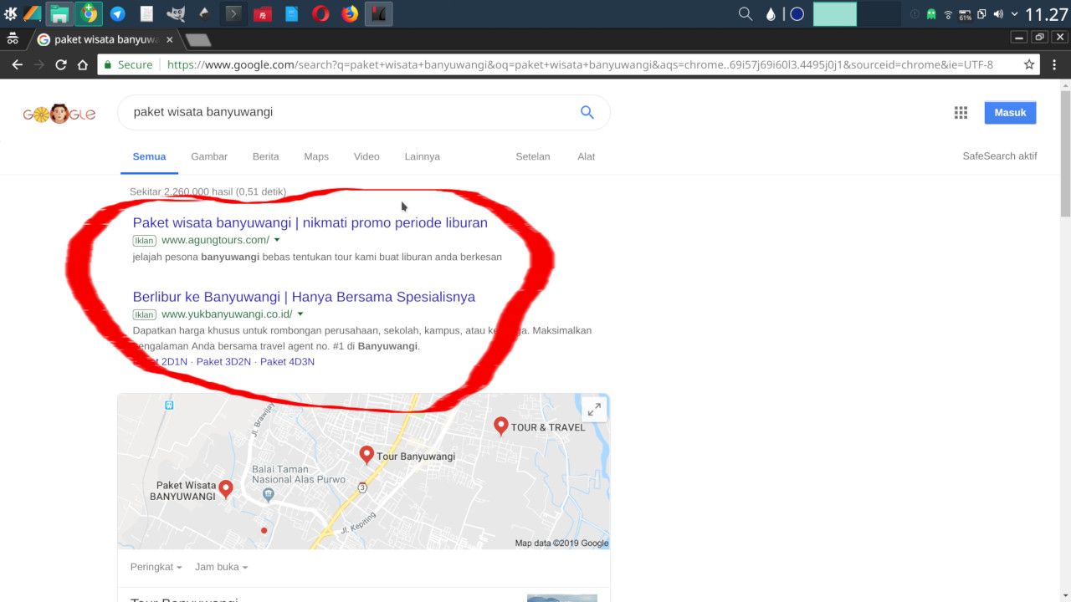Open the Berlibur ke Banyuwangi ad link
1071x602 pixels.
point(304,297)
